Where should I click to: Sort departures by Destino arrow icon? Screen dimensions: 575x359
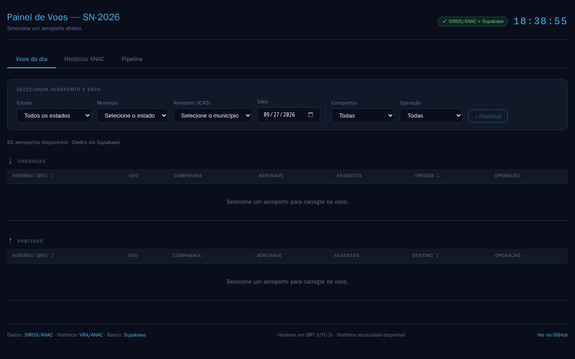point(437,255)
